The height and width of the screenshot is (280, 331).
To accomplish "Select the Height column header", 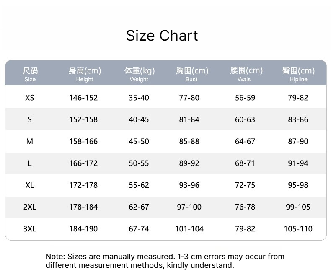I will coord(85,74).
